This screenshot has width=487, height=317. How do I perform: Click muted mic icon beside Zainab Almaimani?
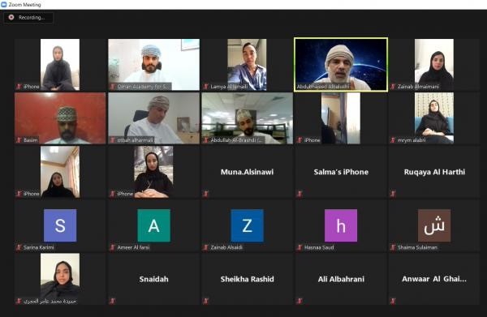coord(393,87)
